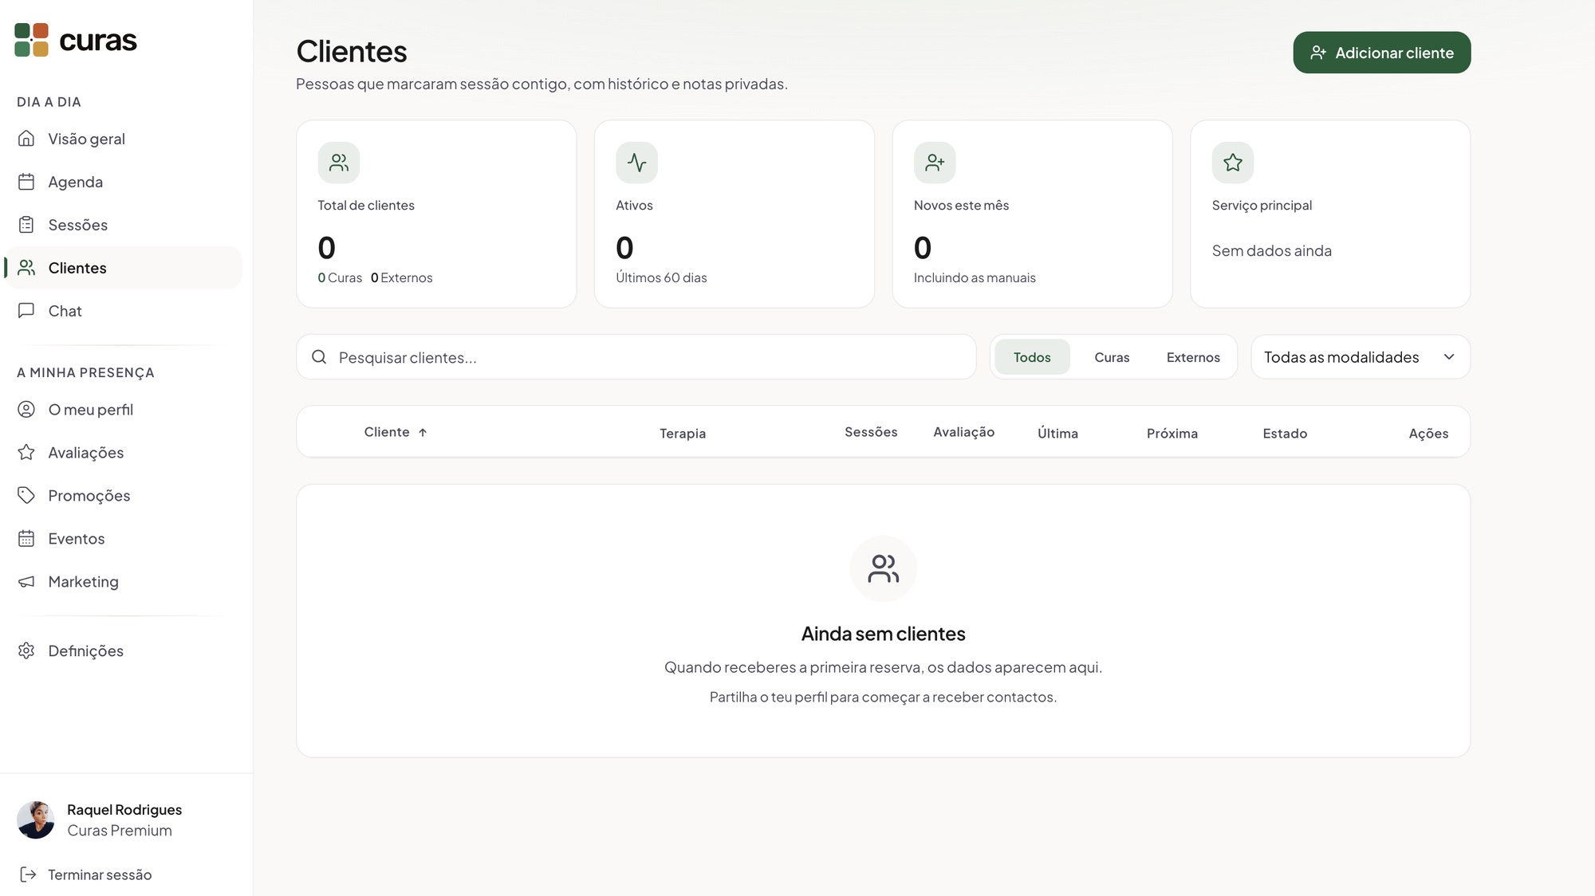Click the Pesquisar clientes search field
The width and height of the screenshot is (1595, 896).
click(636, 357)
